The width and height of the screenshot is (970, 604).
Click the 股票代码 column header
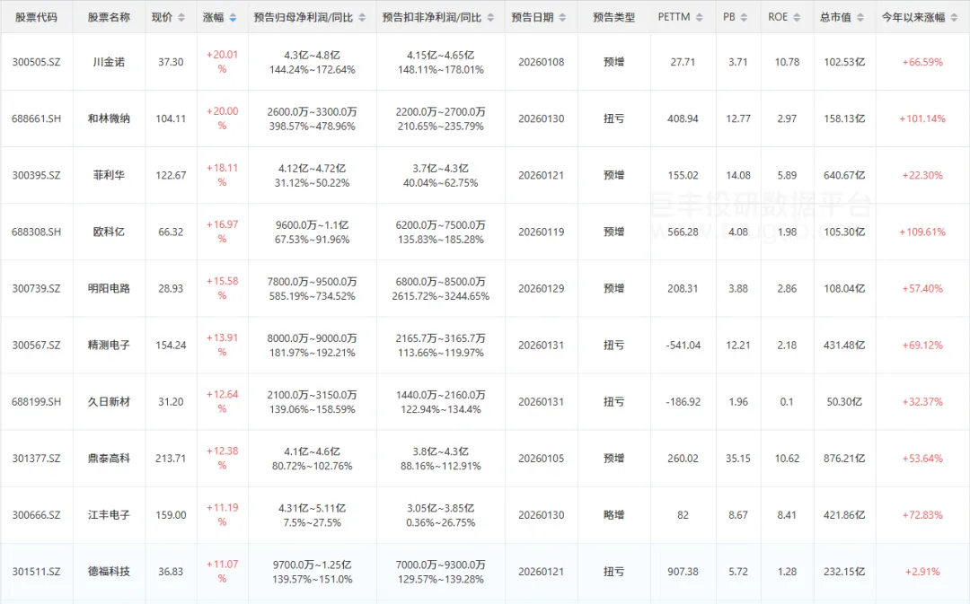tap(37, 17)
